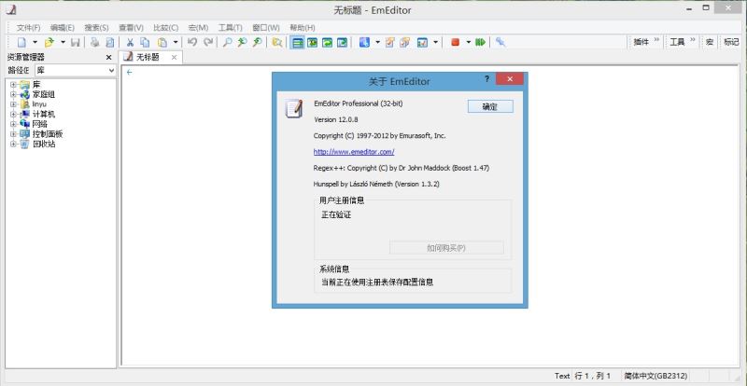Viewport: 747px width, 386px height.
Task: Open the 搜索(S) menu
Action: click(97, 28)
